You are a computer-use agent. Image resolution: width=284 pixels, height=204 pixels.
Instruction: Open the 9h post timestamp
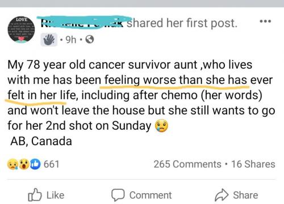(71, 40)
